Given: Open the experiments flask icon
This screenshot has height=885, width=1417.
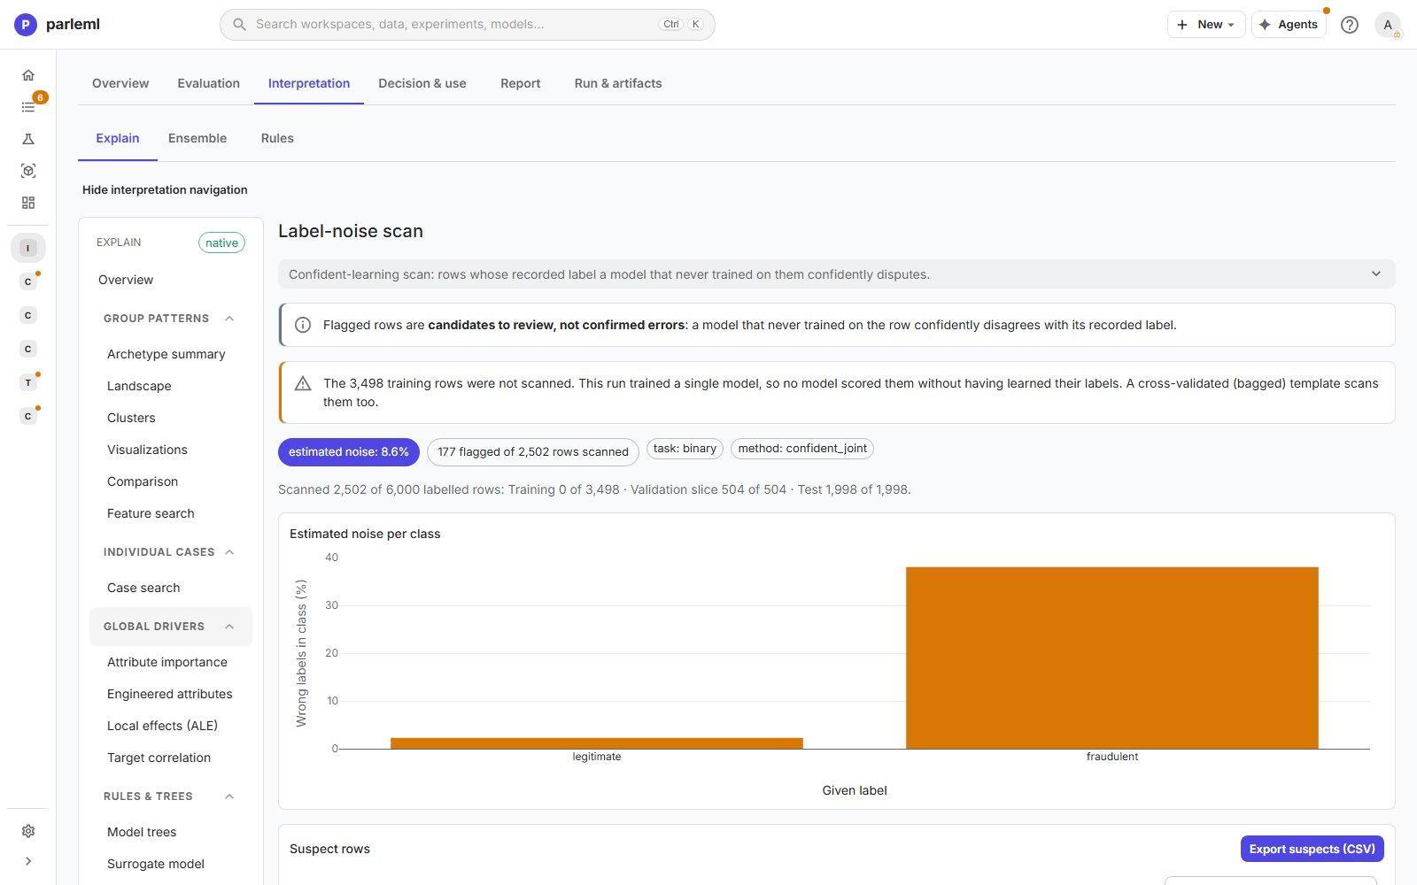Looking at the screenshot, I should pos(28,139).
